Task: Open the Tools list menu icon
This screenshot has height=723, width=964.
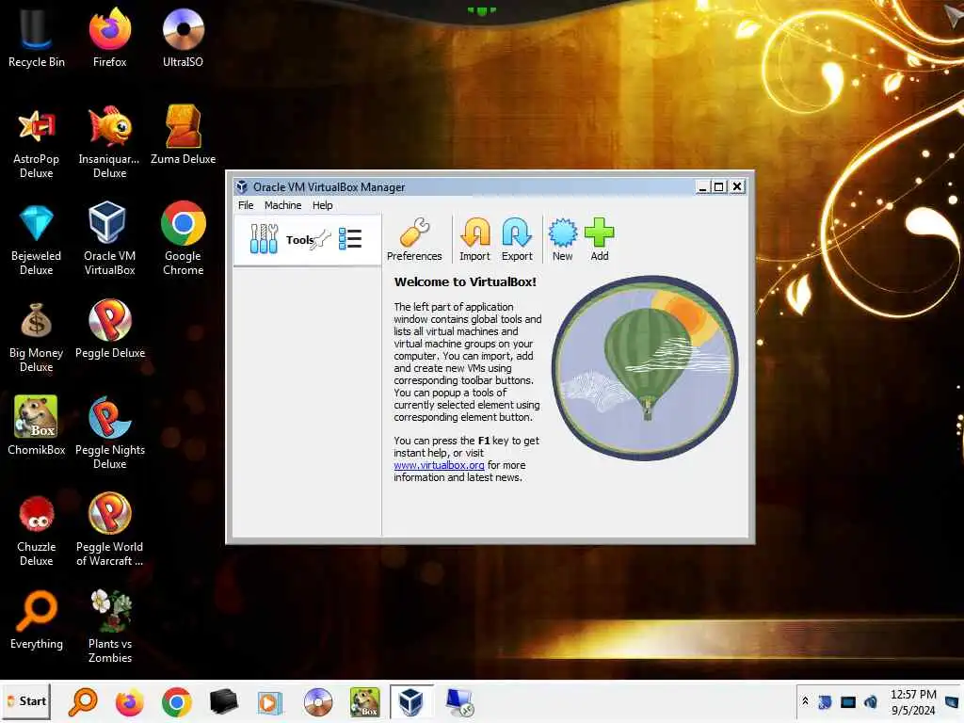Action: [x=350, y=238]
